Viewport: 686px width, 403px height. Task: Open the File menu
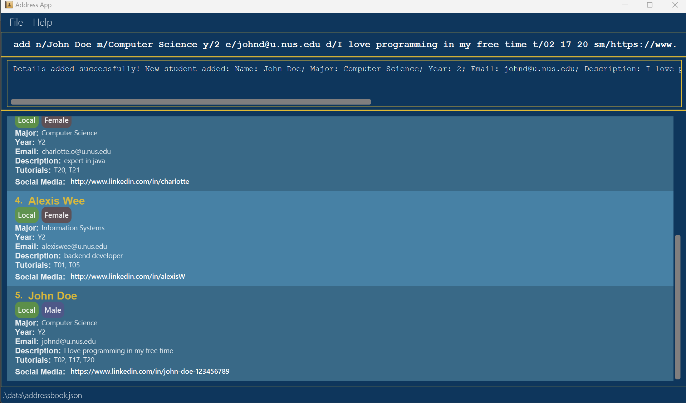(x=16, y=22)
